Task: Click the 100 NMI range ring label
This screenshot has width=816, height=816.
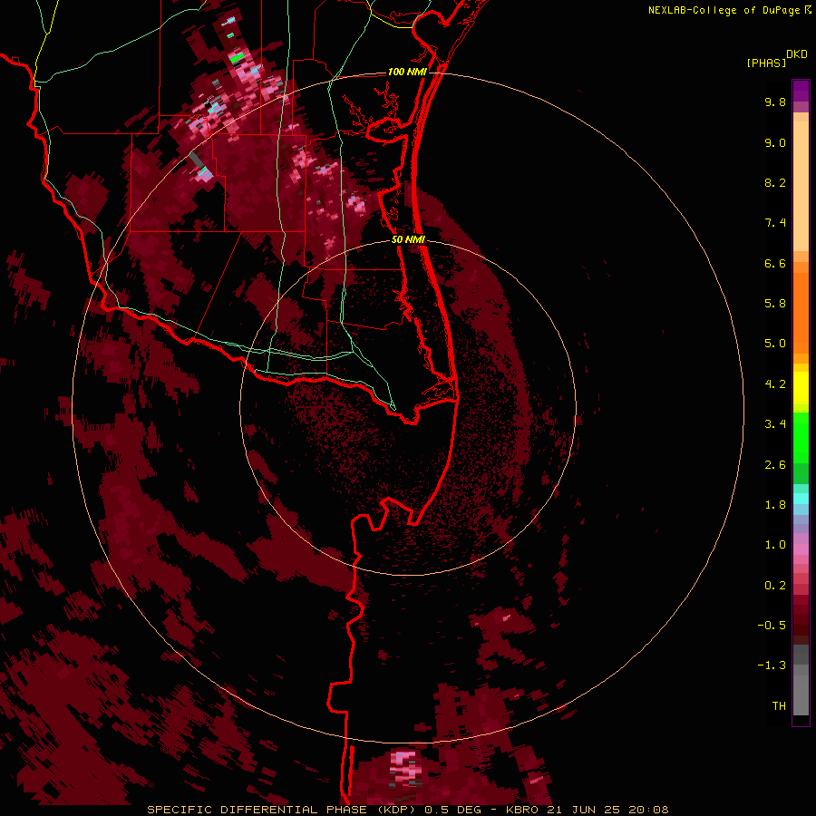Action: click(x=407, y=72)
